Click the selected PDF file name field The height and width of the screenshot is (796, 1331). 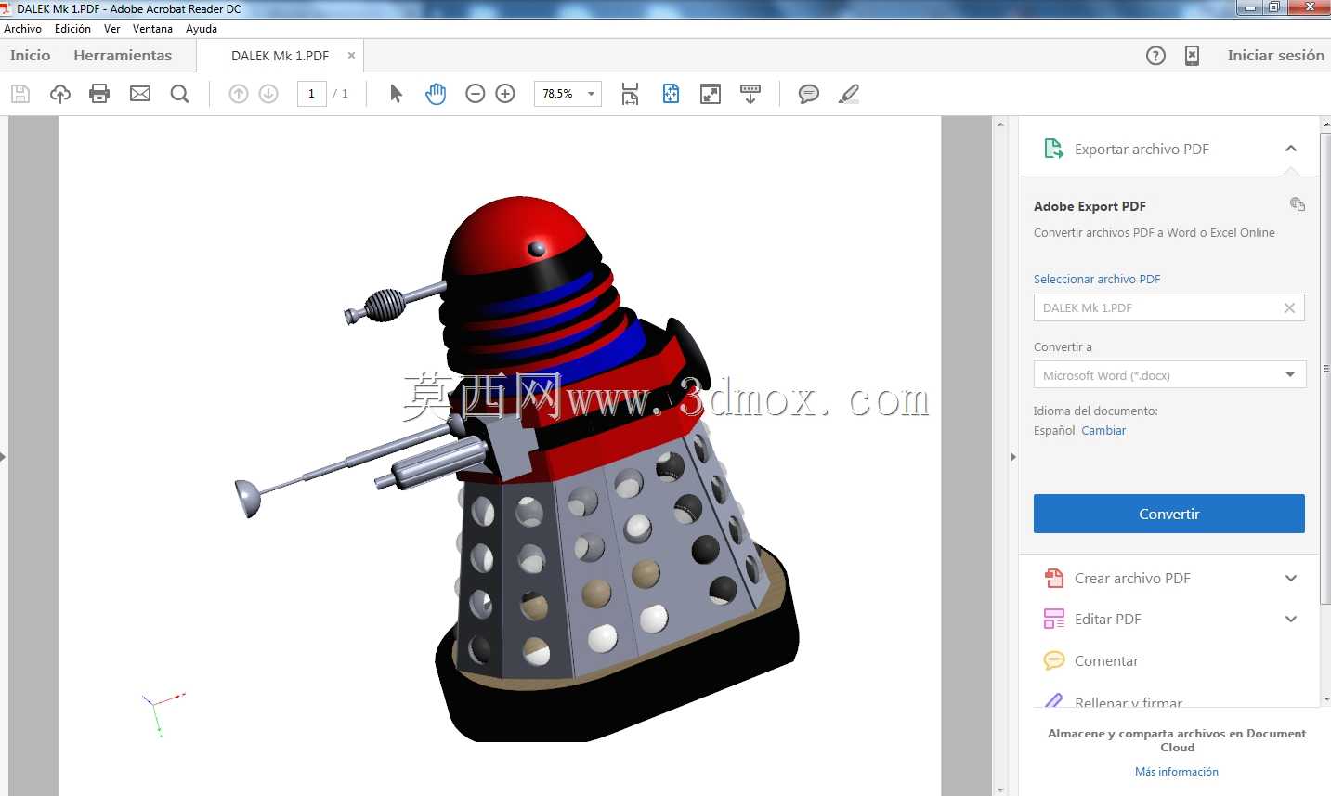pyautogui.click(x=1169, y=307)
